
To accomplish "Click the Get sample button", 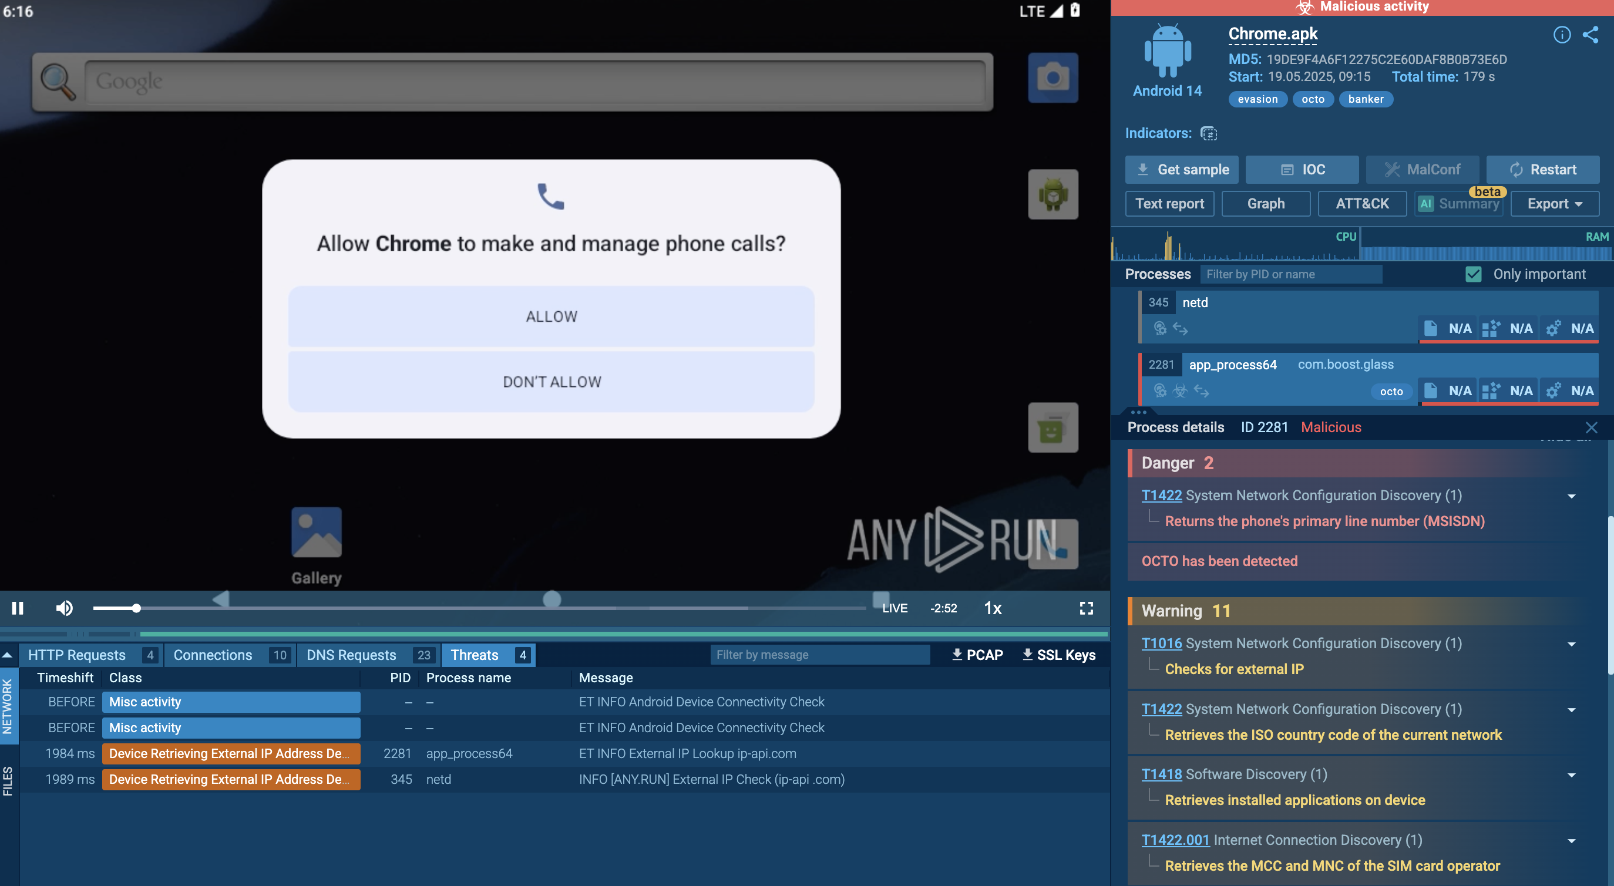I will tap(1182, 170).
